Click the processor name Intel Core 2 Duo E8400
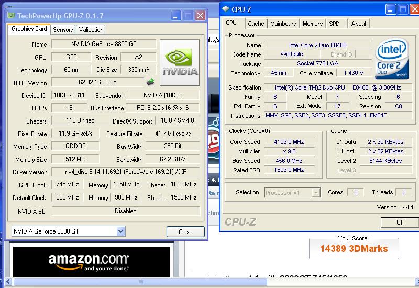 point(318,45)
